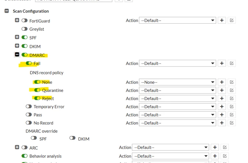Collapse the Scan Configuration section

click(x=7, y=11)
